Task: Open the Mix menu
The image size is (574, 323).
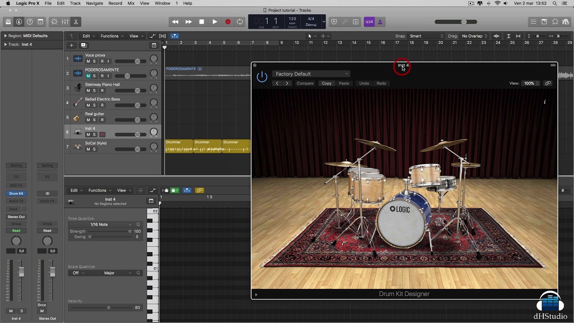Action: pos(131,3)
